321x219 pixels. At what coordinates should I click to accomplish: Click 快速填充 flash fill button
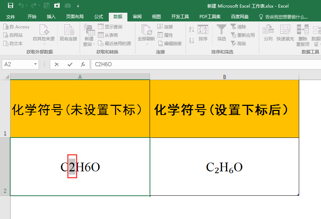pyautogui.click(x=285, y=33)
